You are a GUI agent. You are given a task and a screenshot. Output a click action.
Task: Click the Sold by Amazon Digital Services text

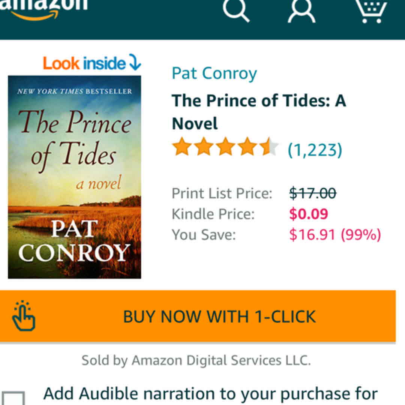tap(196, 360)
